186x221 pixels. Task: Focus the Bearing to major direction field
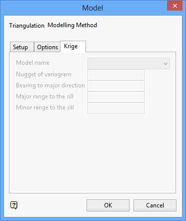pos(116,86)
